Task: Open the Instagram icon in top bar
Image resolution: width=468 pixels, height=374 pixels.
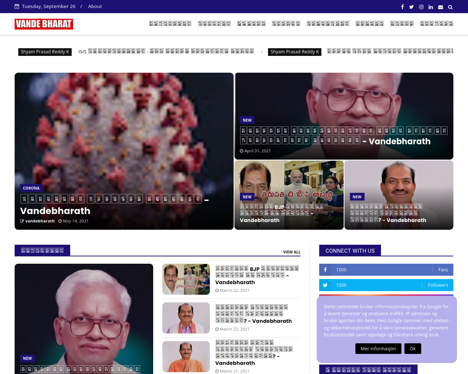Action: point(421,7)
